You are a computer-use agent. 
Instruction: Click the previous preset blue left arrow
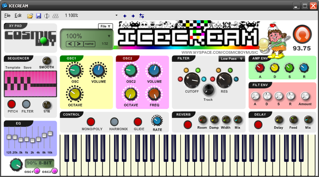tap(125, 16)
